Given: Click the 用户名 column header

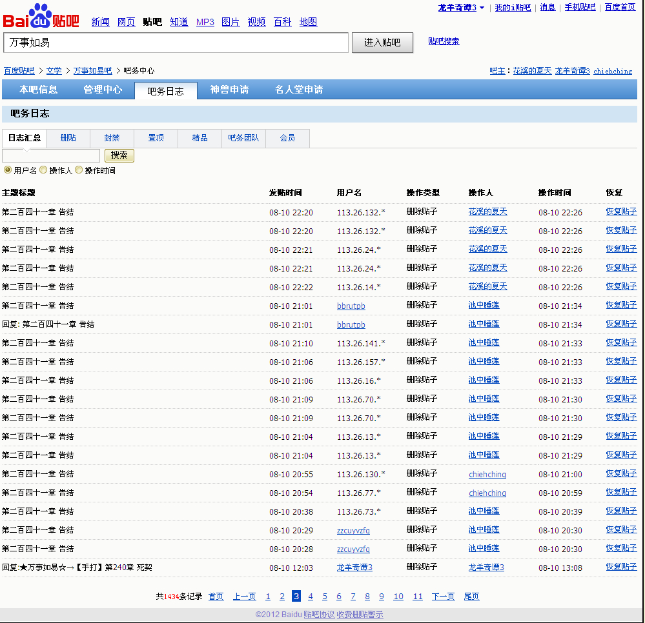Looking at the screenshot, I should point(349,193).
